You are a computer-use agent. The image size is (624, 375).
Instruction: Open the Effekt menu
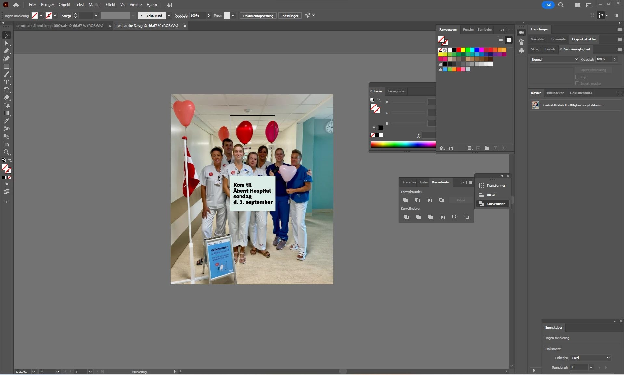[110, 5]
